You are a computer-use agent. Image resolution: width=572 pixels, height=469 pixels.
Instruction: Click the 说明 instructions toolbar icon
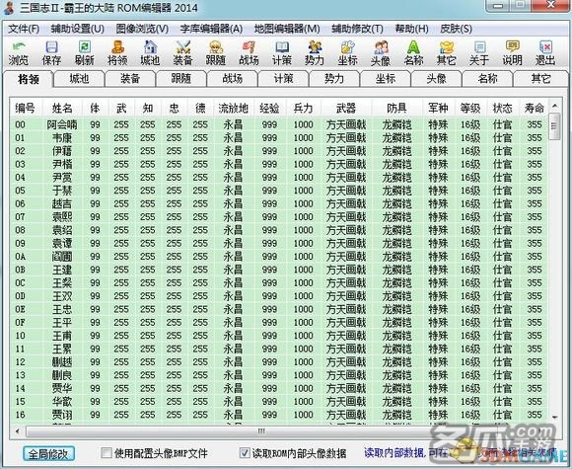point(512,53)
